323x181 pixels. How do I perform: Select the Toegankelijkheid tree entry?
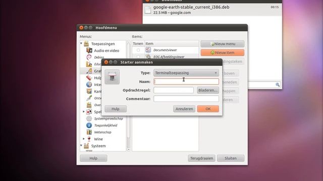click(x=105, y=125)
